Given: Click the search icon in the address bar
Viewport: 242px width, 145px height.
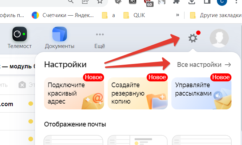Looking at the screenshot, I should (x=71, y=1).
